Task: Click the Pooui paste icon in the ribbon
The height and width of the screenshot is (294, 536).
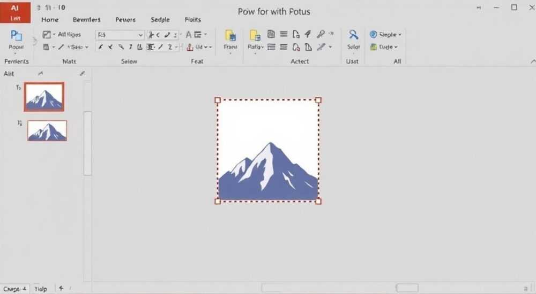Action: click(x=16, y=35)
